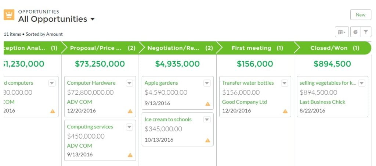Click warning icon on Transfer water bottles card
The height and width of the screenshot is (166, 376).
[x=285, y=111]
